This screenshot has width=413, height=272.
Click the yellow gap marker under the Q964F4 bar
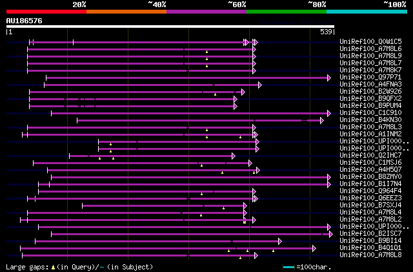(x=202, y=194)
